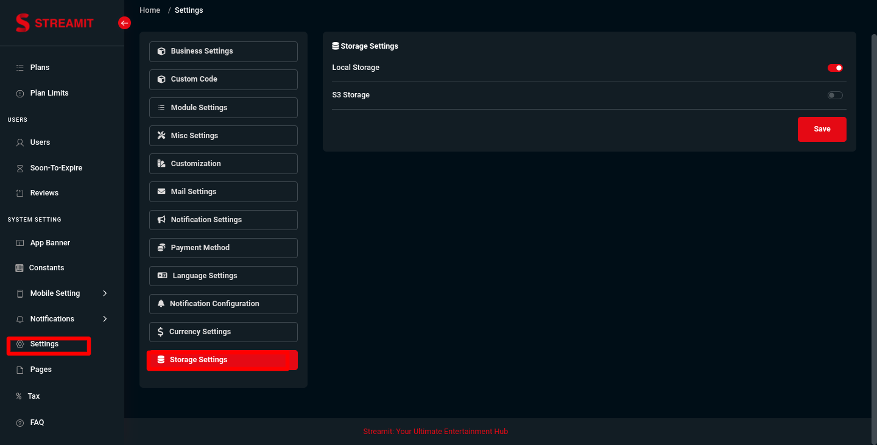The height and width of the screenshot is (445, 877).
Task: Go to Users in the sidebar
Action: (x=40, y=142)
